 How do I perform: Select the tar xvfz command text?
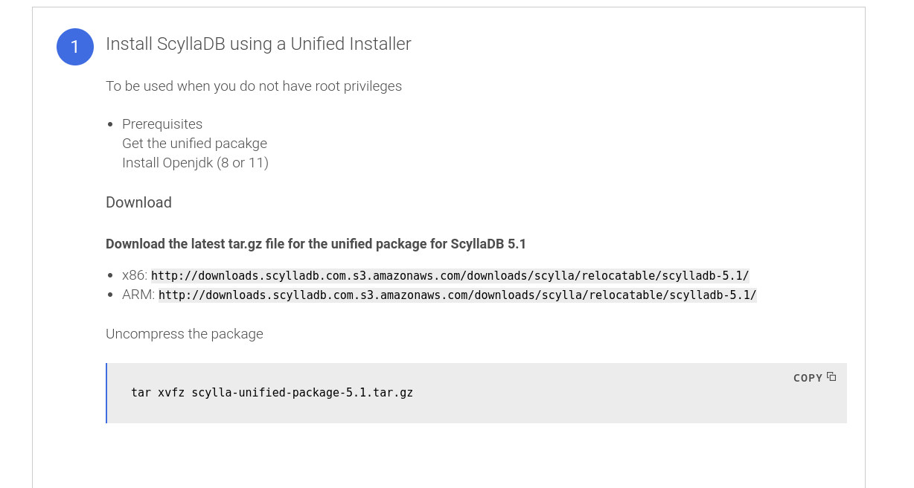pos(272,393)
